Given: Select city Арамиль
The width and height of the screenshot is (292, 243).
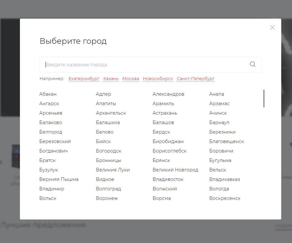Looking at the screenshot, I should (163, 104).
